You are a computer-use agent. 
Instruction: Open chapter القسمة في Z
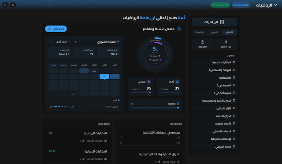pyautogui.click(x=214, y=85)
